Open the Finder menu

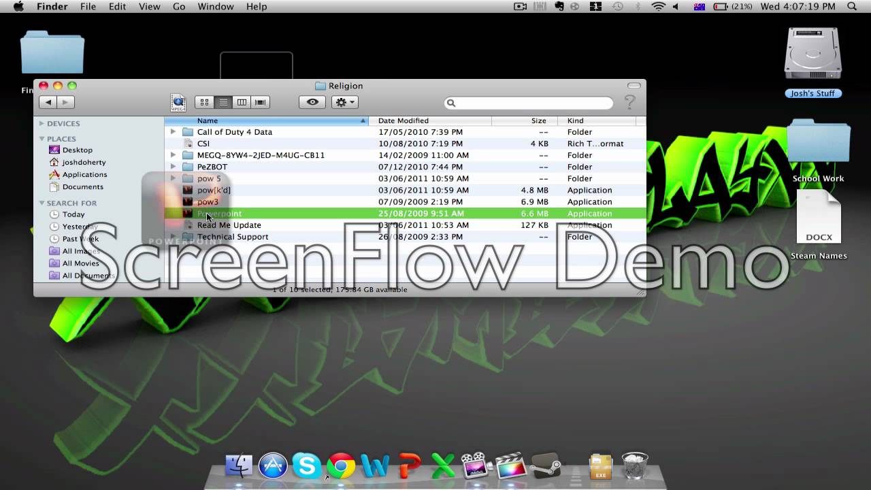pos(52,6)
